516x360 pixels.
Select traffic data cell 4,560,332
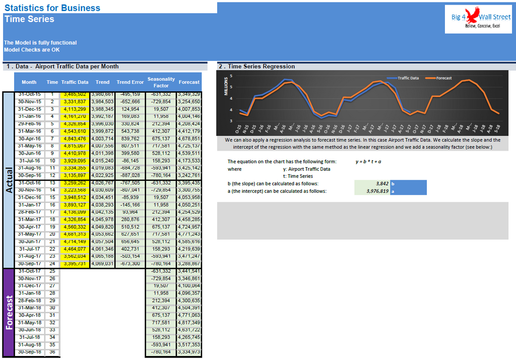(75, 227)
